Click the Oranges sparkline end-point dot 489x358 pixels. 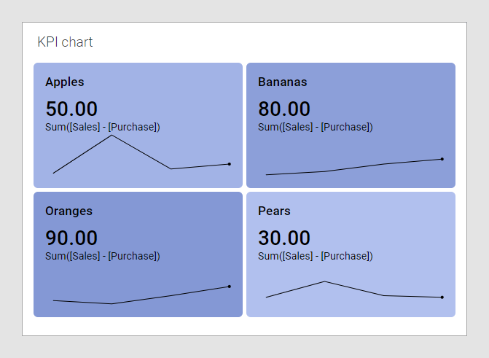pyautogui.click(x=230, y=287)
